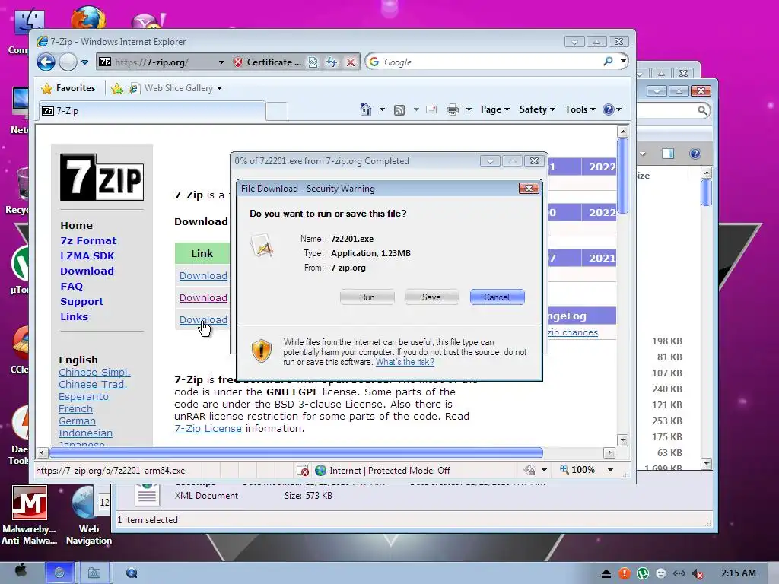This screenshot has width=779, height=584.
Task: Click the 7-Zip logo image
Action: point(102,177)
